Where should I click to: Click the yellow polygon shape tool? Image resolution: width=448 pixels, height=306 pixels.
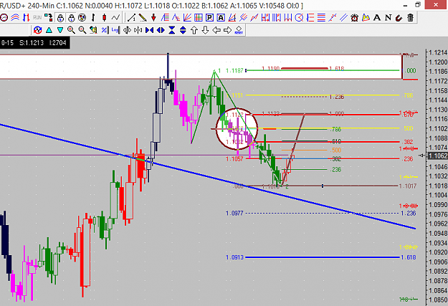(x=366, y=18)
